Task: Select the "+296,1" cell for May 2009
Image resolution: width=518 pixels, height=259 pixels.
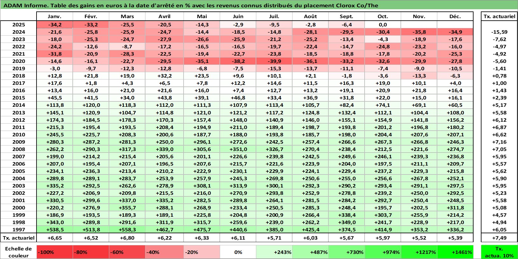Action: [x=202, y=142]
